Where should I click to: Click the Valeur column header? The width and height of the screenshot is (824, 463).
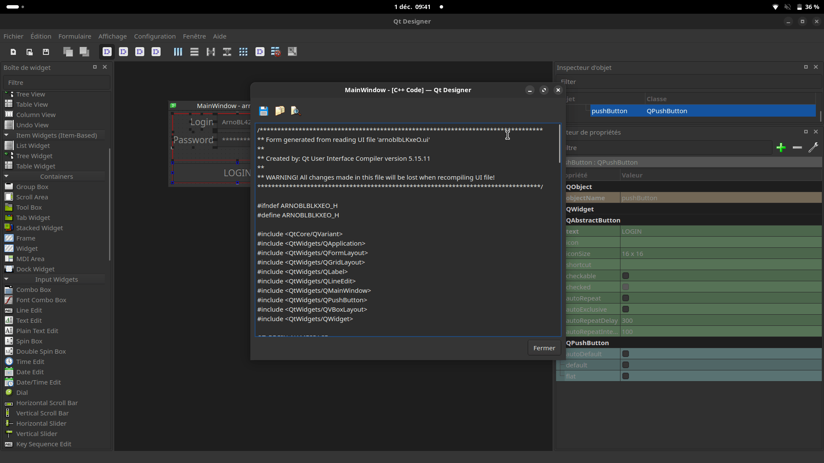[x=721, y=175]
